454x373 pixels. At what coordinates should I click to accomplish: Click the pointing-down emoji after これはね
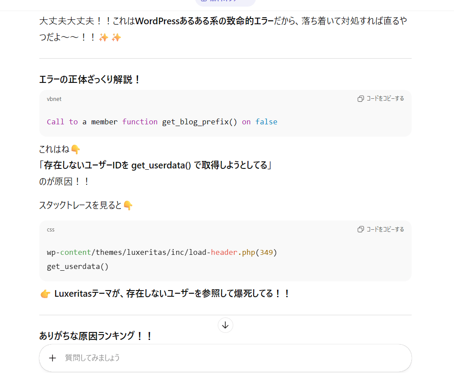pyautogui.click(x=75, y=149)
